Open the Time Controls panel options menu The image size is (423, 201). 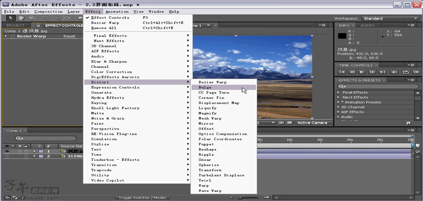410,65
